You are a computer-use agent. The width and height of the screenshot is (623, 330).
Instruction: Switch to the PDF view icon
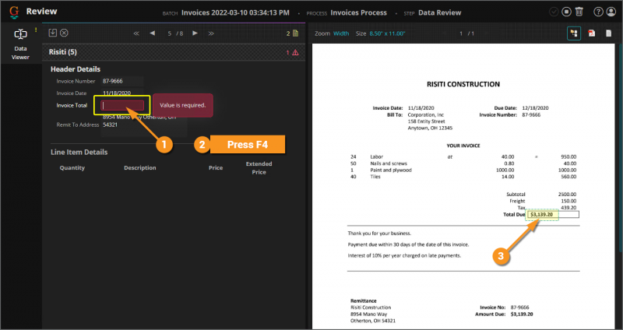coord(592,33)
